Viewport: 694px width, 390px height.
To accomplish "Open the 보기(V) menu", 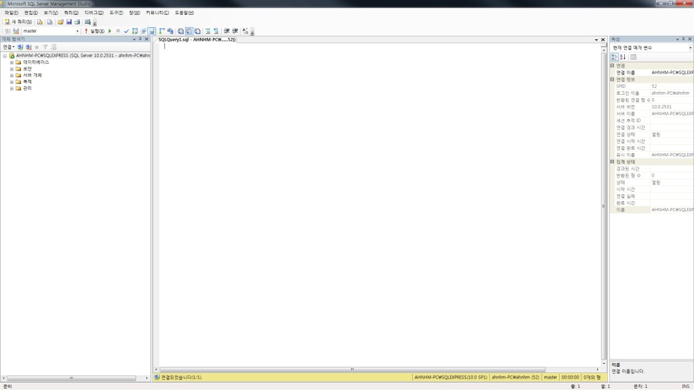I will point(50,13).
